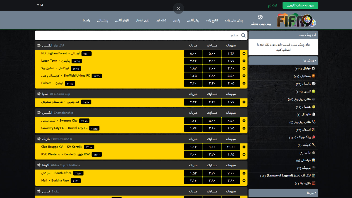352x198 pixels.
Task: Open the Tennis (تنیس) sport icon
Action: click(314, 92)
